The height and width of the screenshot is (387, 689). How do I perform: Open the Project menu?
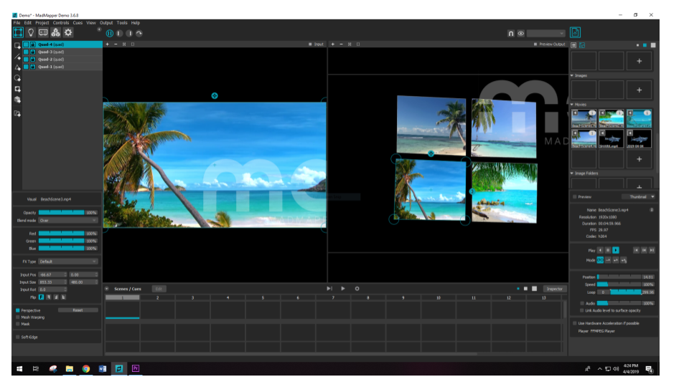click(x=42, y=23)
